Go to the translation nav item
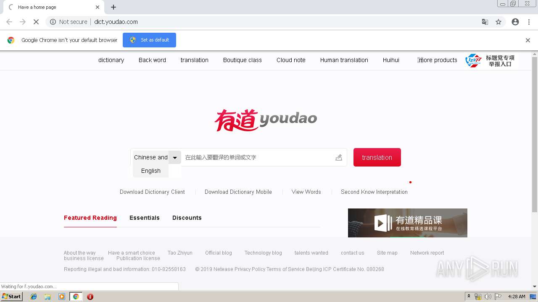538x302 pixels. pyautogui.click(x=195, y=60)
